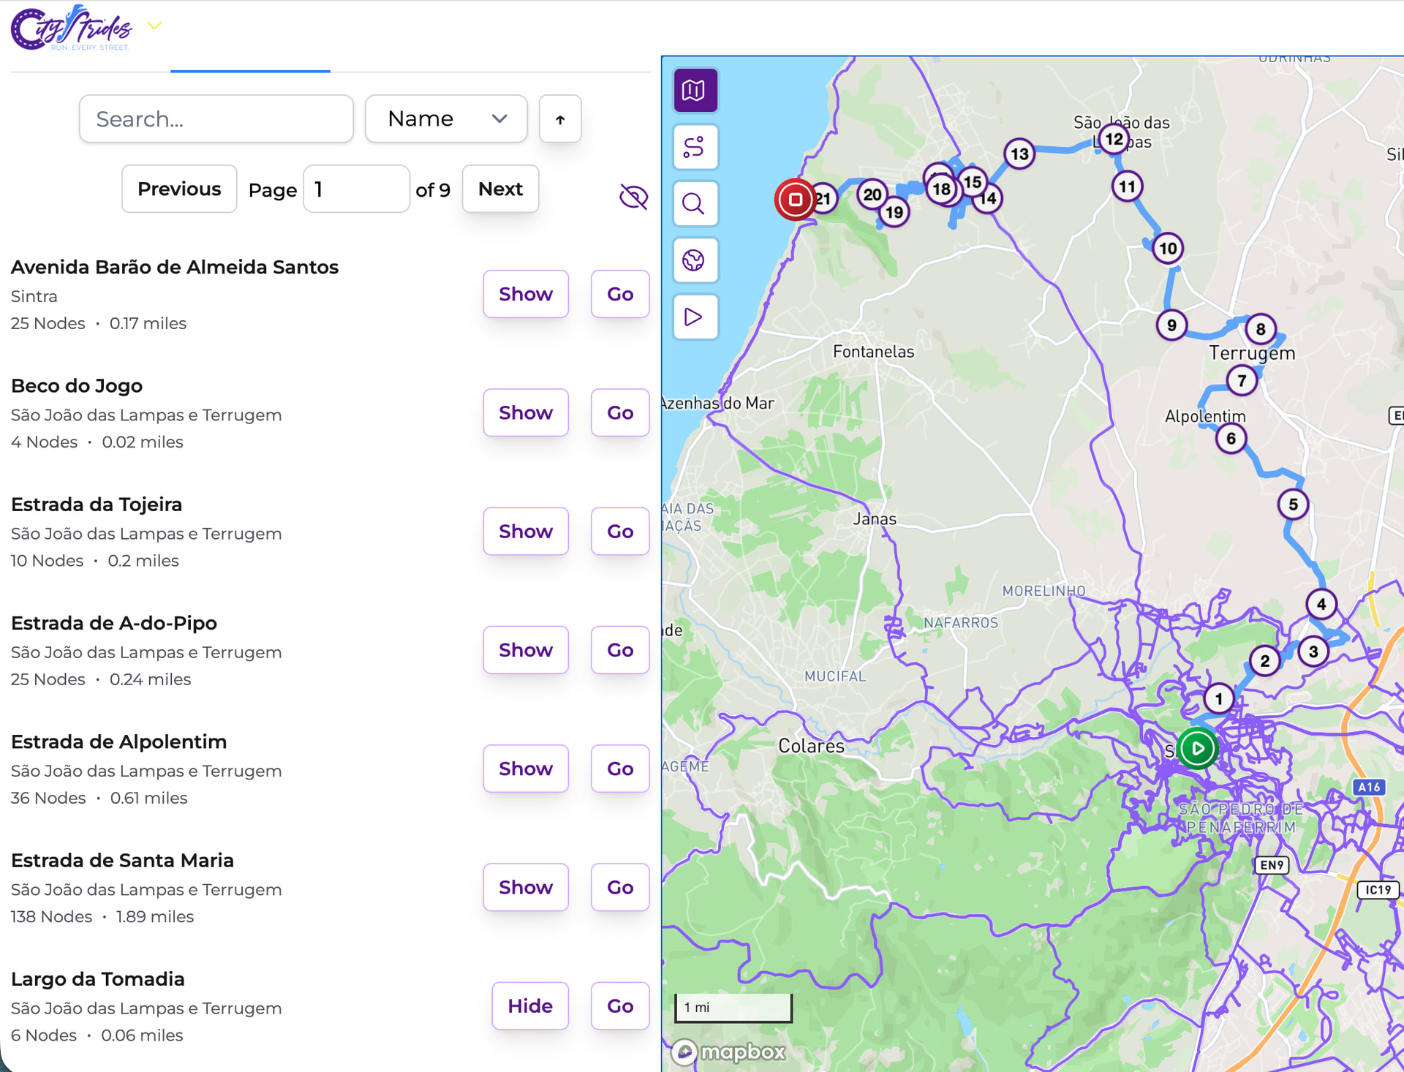Expand the CityStrides logo chevron menu

(154, 26)
